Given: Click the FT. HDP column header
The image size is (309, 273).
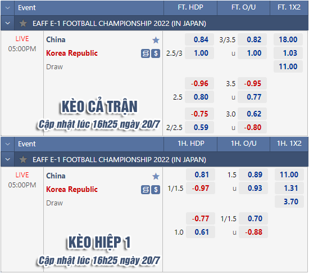Looking at the screenshot, I should click(190, 7).
